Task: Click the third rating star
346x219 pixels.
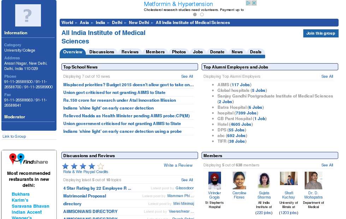Action: pos(83,166)
